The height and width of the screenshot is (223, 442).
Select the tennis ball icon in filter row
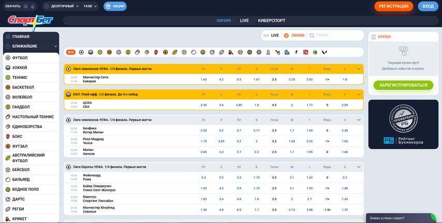click(x=100, y=52)
